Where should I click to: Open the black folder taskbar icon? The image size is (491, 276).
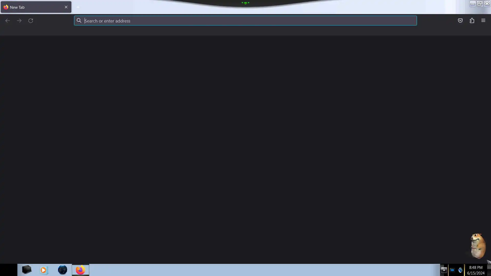click(x=27, y=270)
